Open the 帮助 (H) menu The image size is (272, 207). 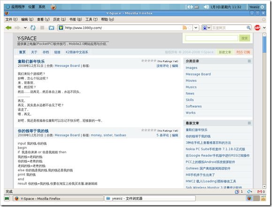click(x=107, y=19)
